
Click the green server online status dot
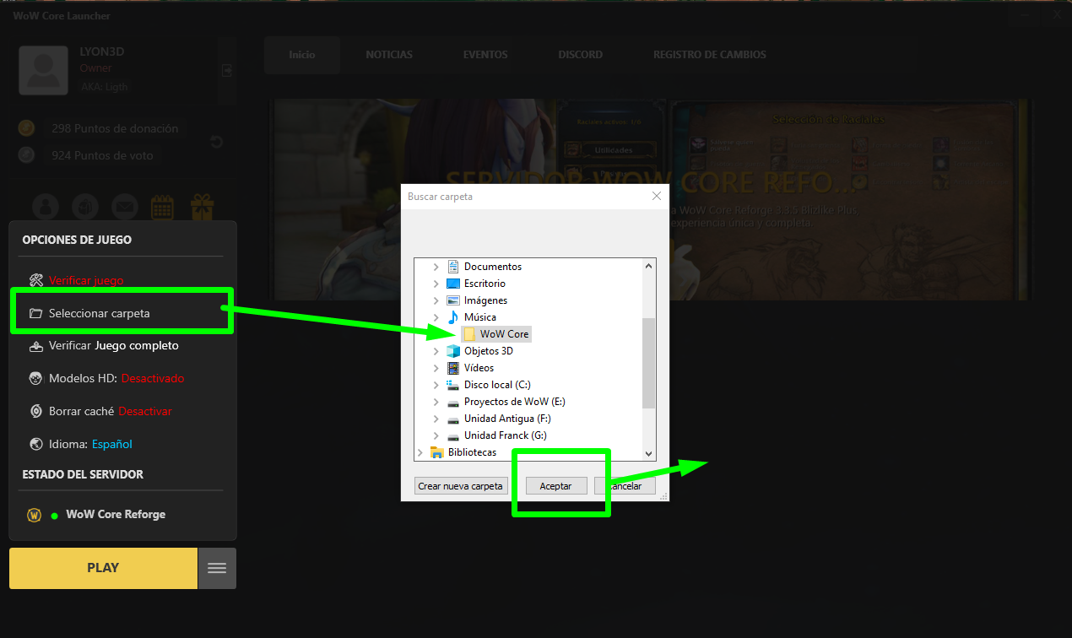point(55,516)
